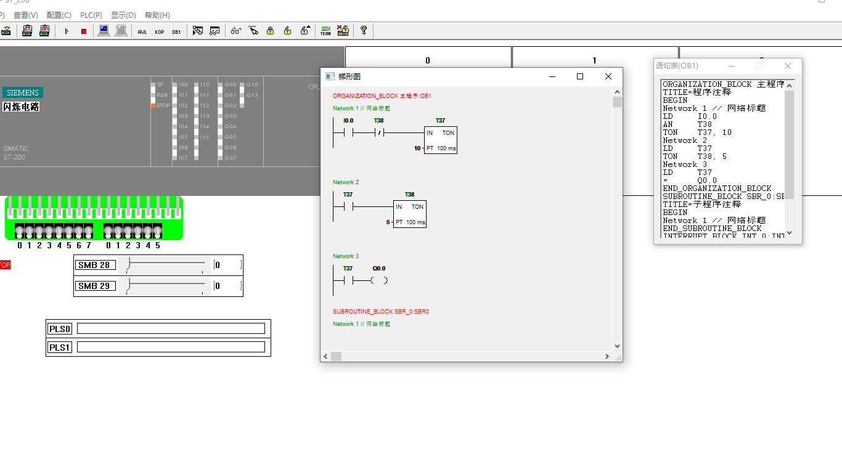Click the TD200 display icon
This screenshot has width=842, height=475.
(x=325, y=31)
